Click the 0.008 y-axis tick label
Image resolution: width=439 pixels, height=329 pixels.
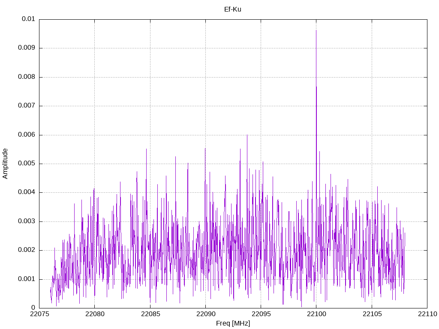click(x=26, y=77)
